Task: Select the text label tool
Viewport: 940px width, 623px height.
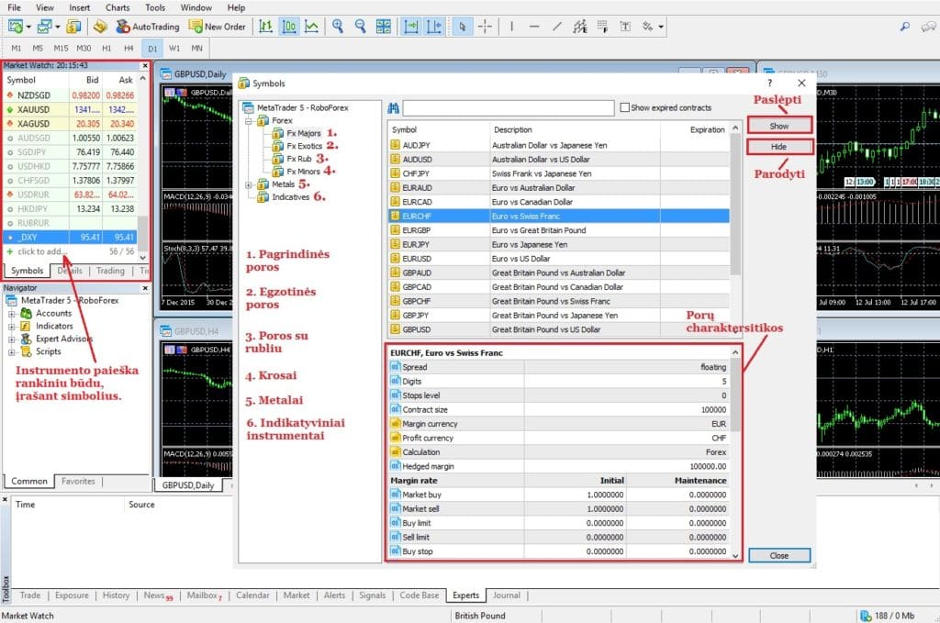Action: (x=625, y=27)
